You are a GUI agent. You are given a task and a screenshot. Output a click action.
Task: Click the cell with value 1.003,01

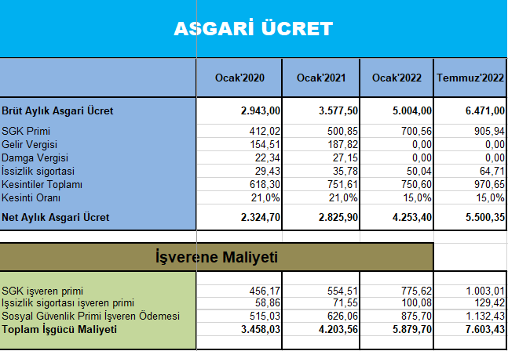[x=470, y=291]
